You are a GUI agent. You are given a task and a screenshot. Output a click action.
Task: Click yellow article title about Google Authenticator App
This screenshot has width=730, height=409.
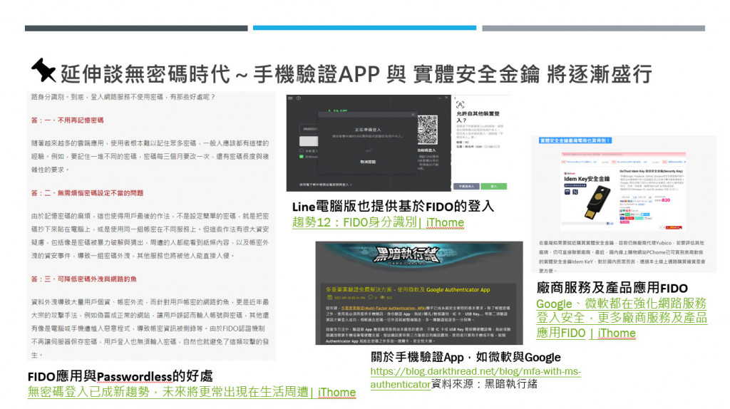(x=408, y=289)
